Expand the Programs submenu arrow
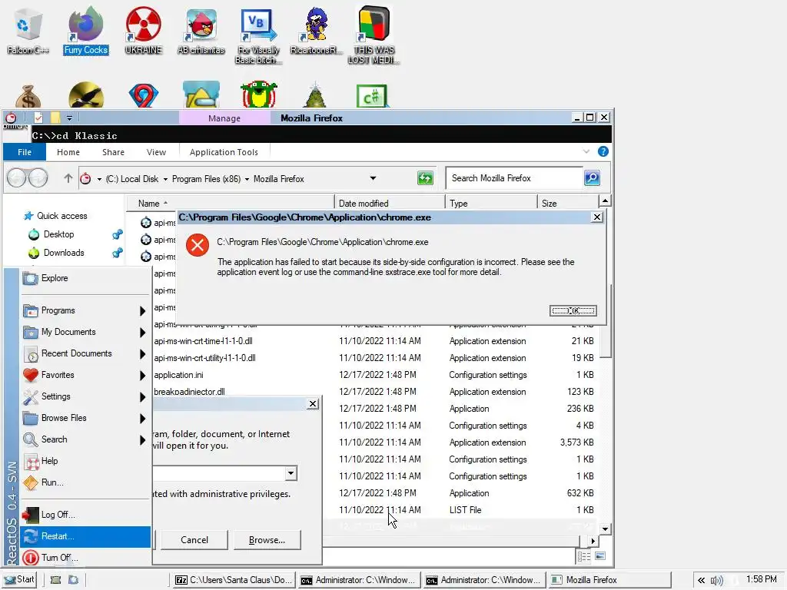This screenshot has height=590, width=787. tap(142, 311)
